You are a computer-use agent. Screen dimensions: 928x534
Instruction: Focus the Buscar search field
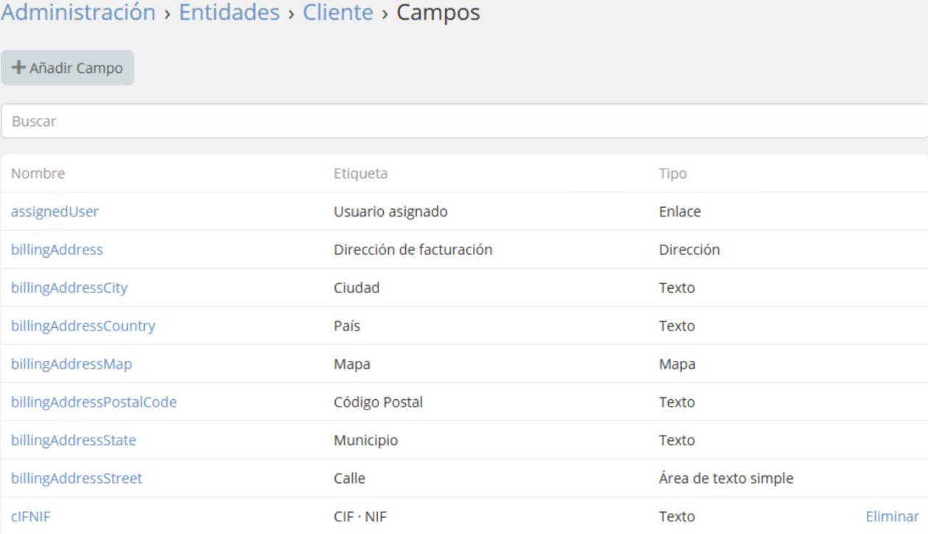[x=464, y=122]
